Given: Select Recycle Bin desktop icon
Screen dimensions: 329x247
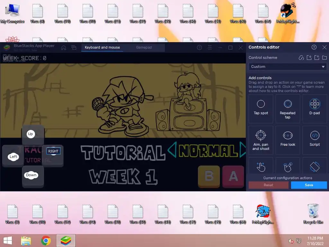Looking at the screenshot, I should coord(313,214).
